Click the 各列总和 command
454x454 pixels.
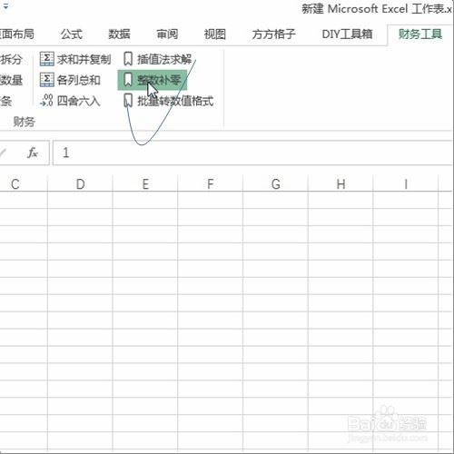[79, 80]
